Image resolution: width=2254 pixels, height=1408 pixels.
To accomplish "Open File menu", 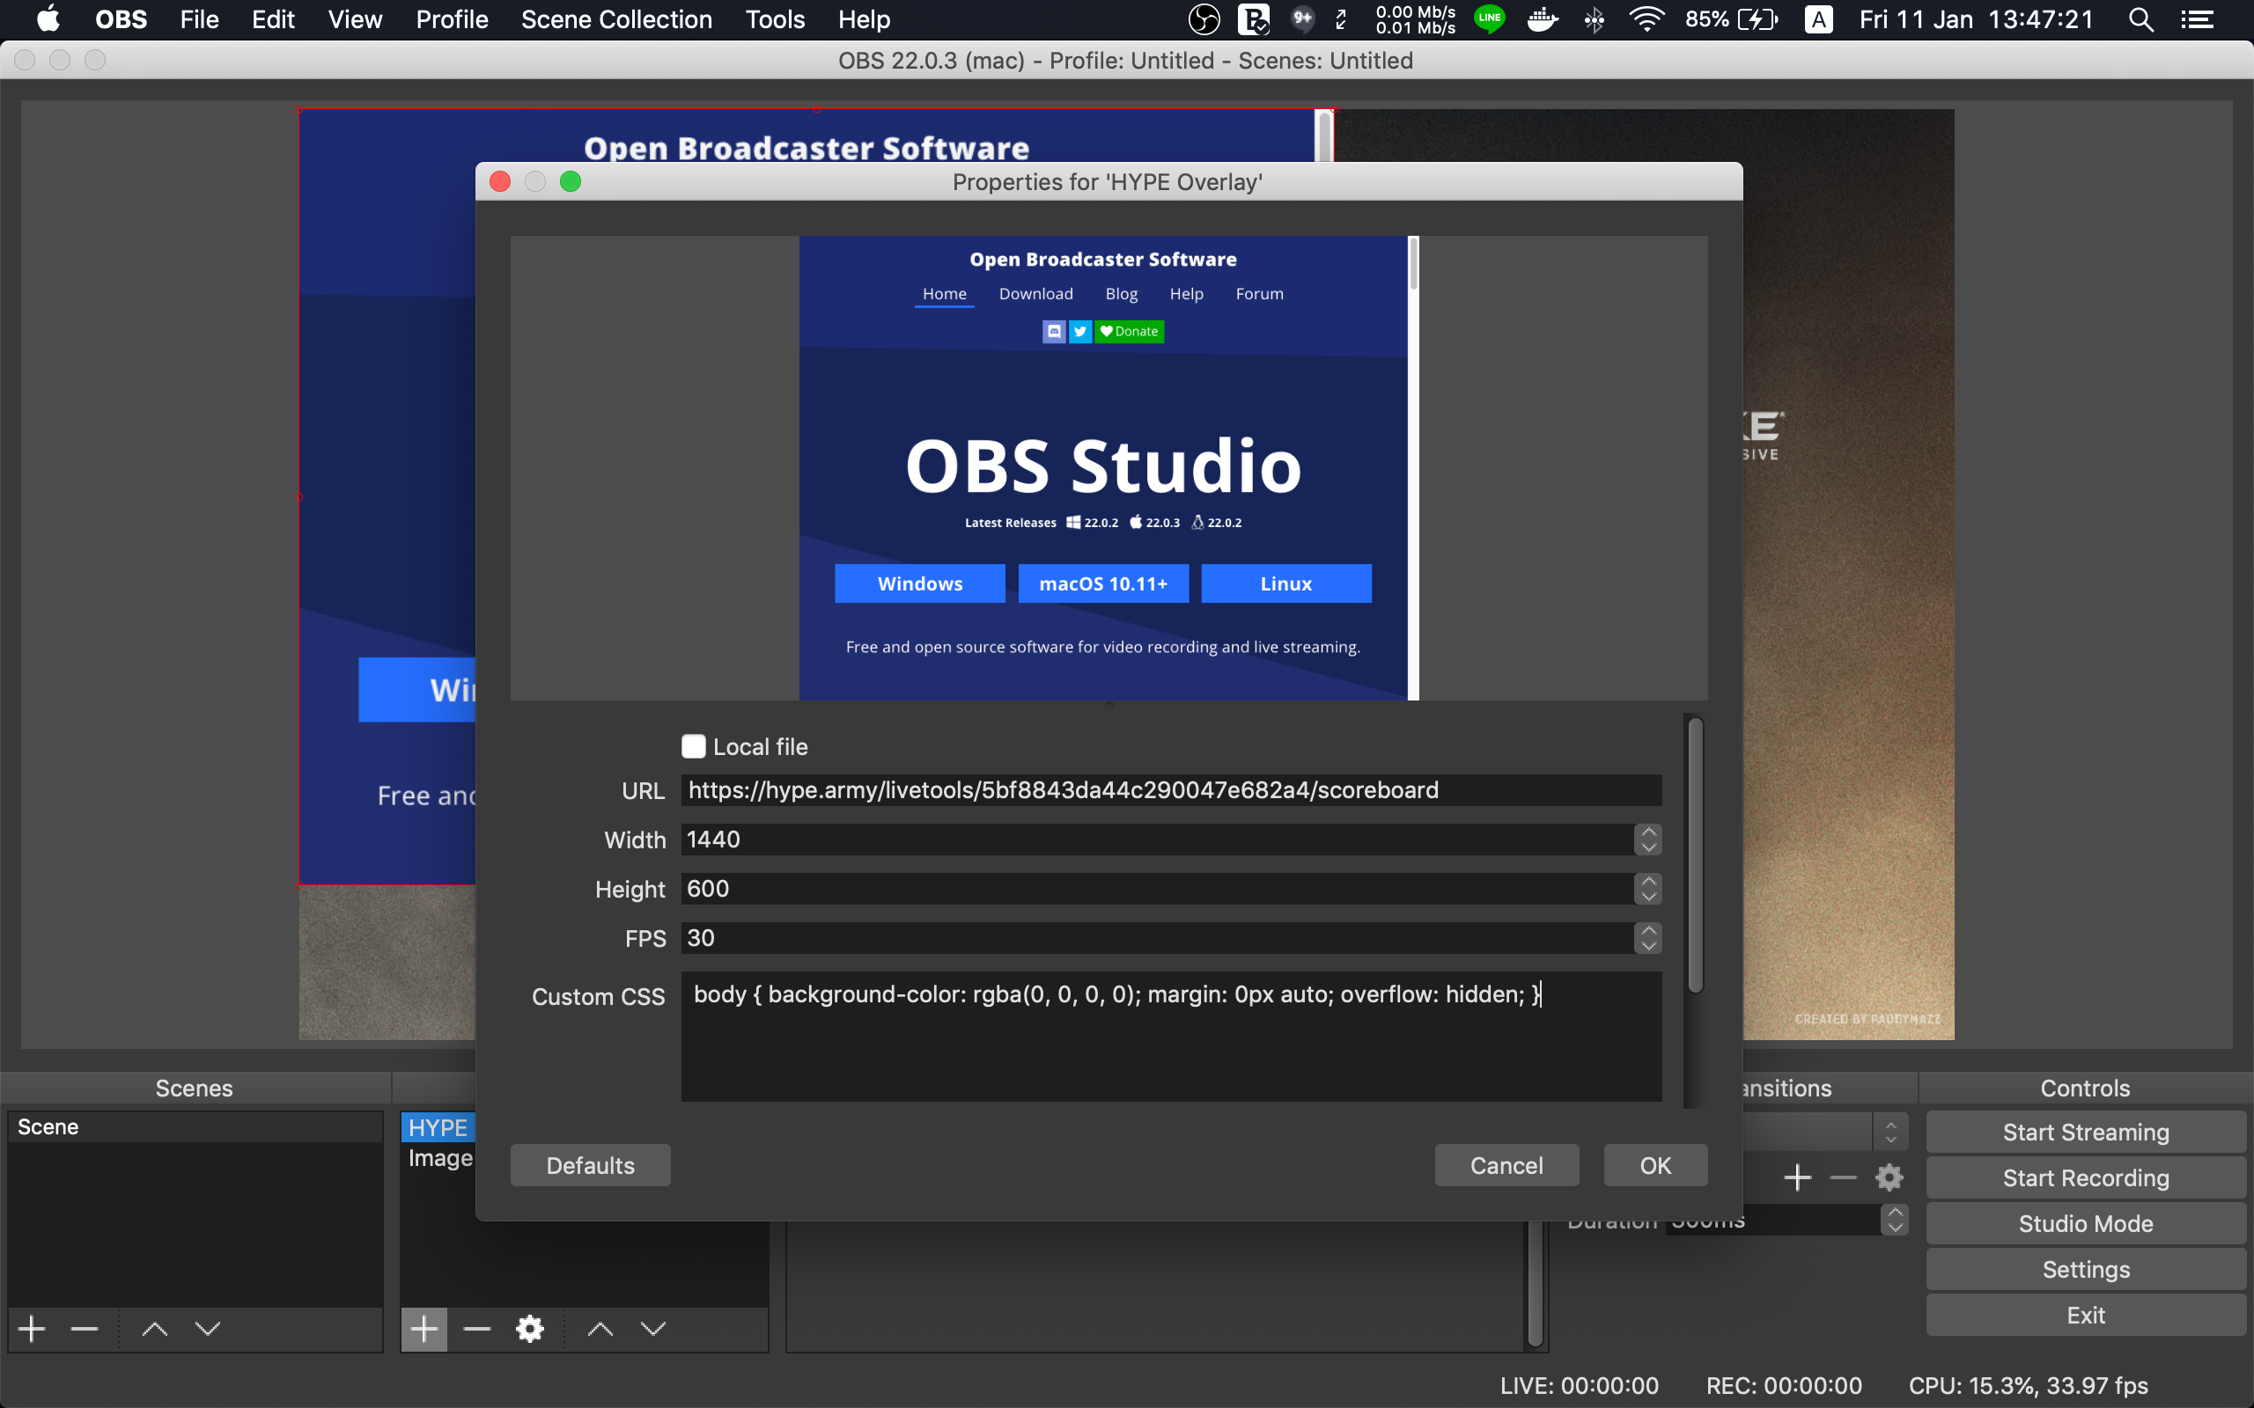I will (199, 19).
